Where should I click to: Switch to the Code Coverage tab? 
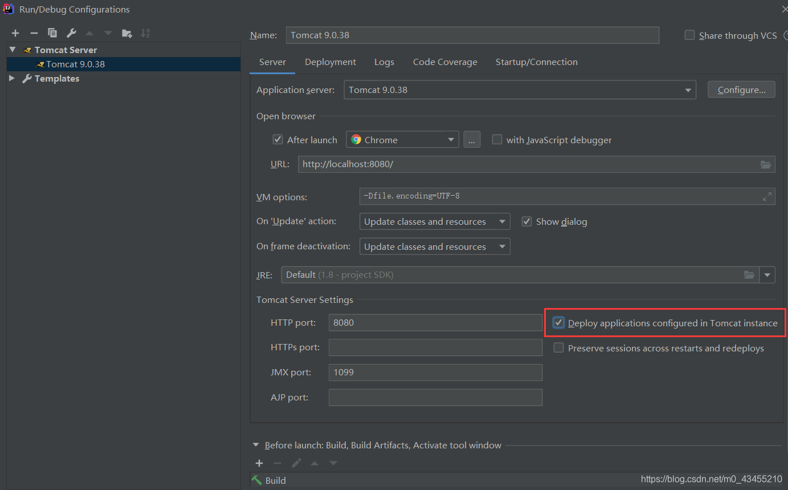[x=445, y=62]
